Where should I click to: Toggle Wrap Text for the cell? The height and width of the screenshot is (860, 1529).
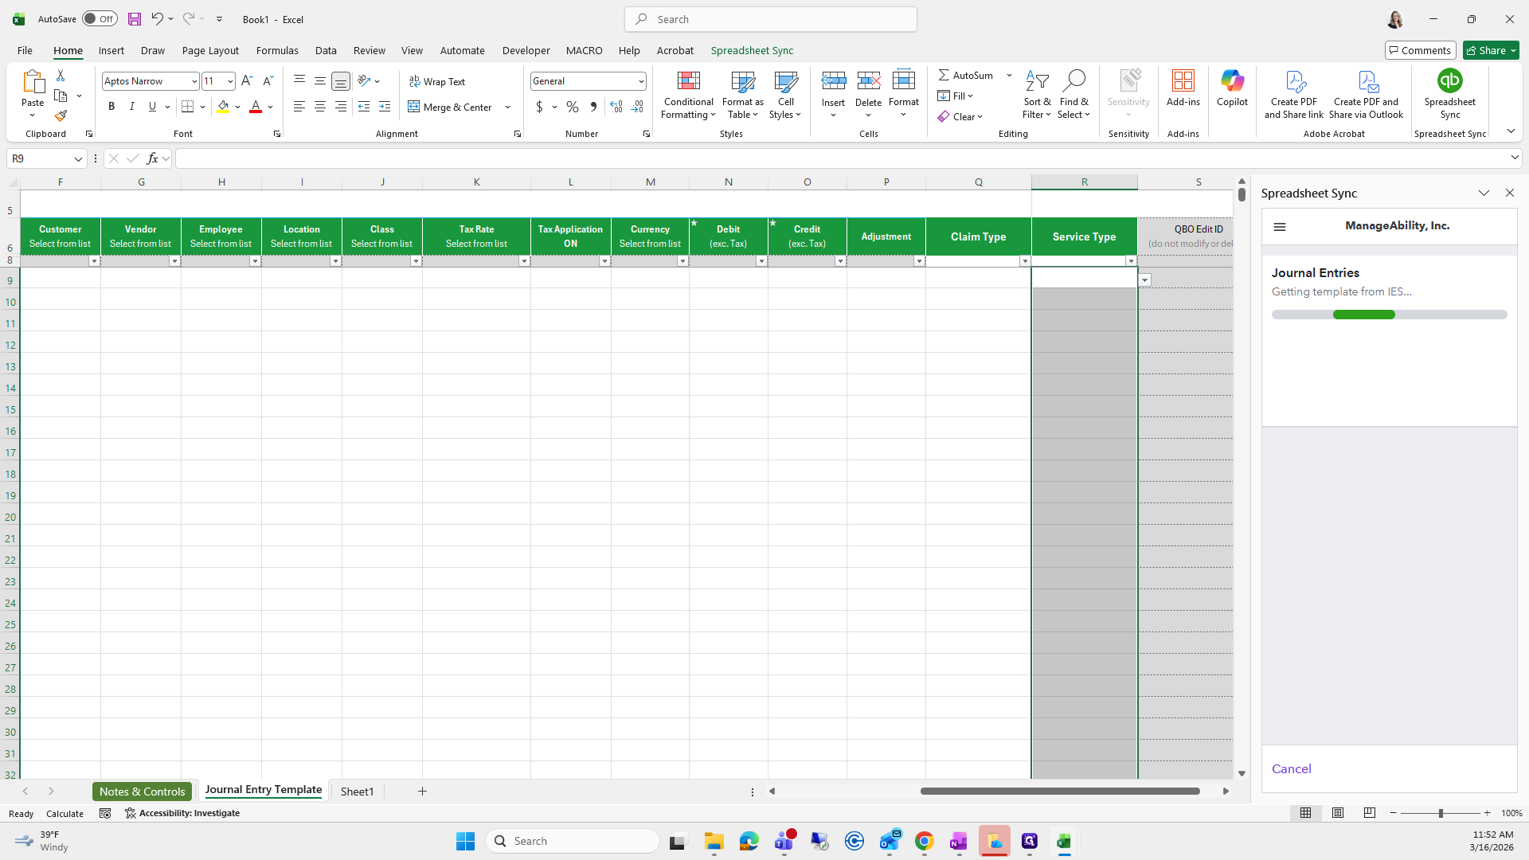(x=437, y=81)
